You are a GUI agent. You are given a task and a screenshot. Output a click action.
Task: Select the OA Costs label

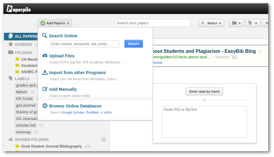(x=24, y=99)
